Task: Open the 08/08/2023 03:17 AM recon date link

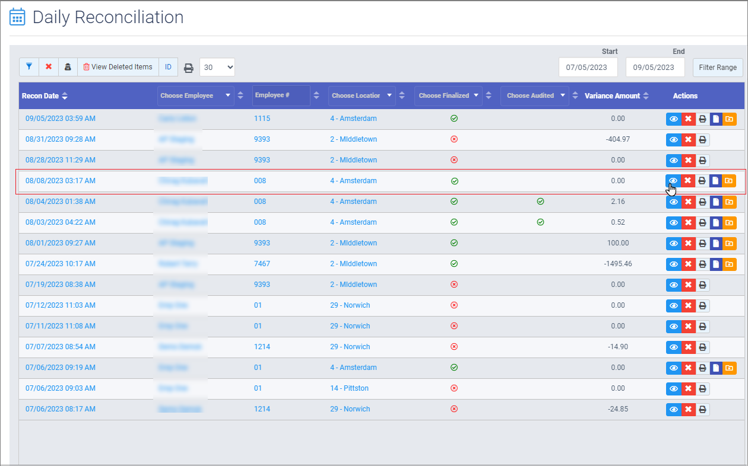Action: pyautogui.click(x=61, y=181)
